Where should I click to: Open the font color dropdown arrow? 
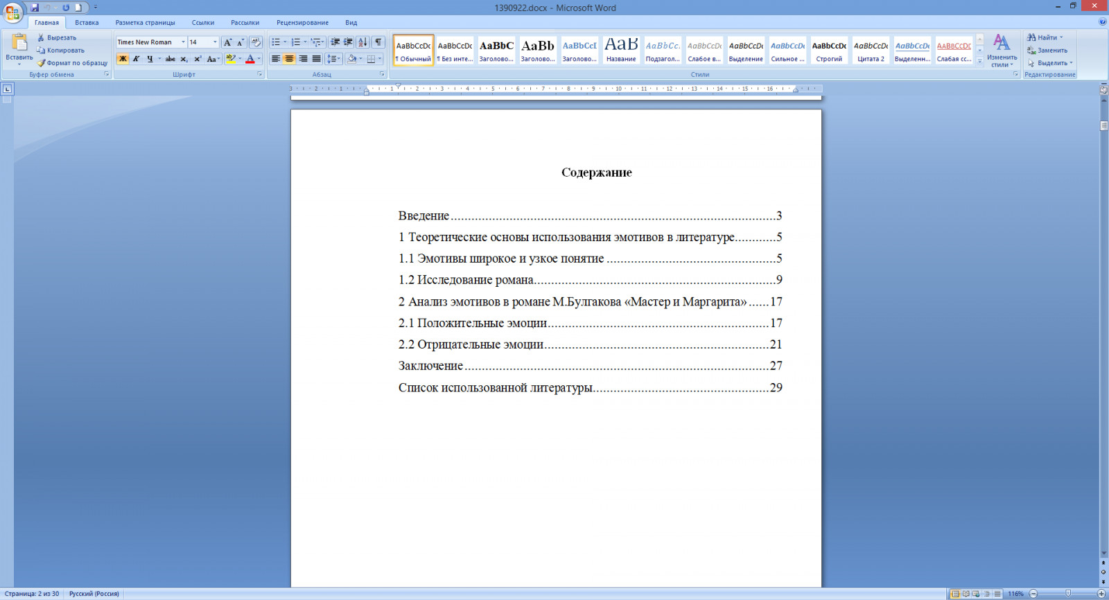pyautogui.click(x=259, y=59)
